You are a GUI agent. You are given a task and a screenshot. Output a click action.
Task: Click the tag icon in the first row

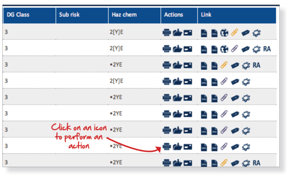pos(246,33)
